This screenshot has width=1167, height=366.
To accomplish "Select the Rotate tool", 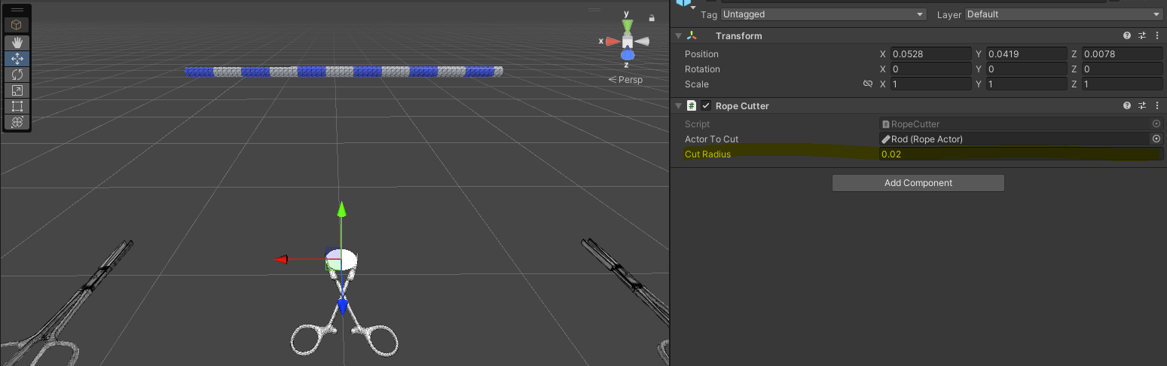I will (x=17, y=75).
